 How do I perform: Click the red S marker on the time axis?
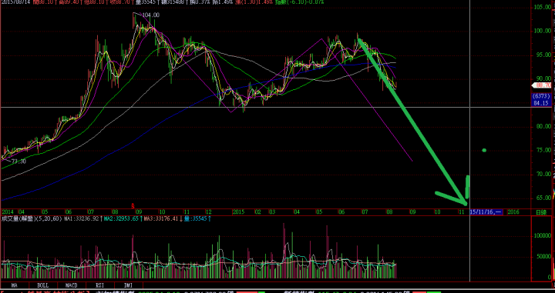point(133,205)
